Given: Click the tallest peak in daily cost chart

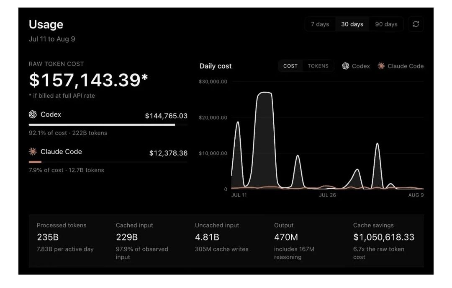Looking at the screenshot, I should 265,93.
